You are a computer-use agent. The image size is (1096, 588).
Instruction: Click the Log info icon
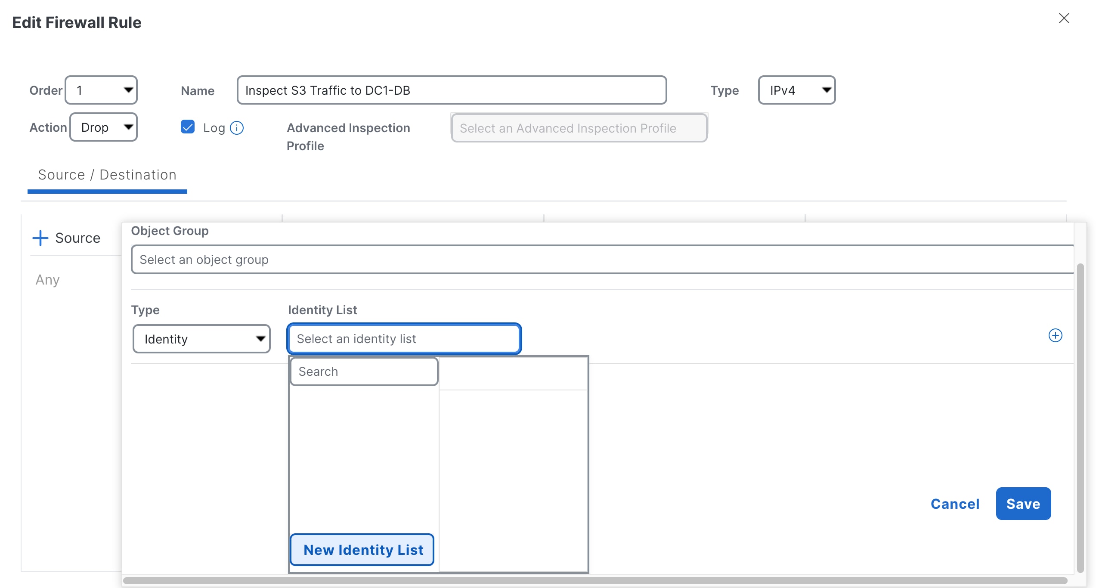click(x=237, y=128)
